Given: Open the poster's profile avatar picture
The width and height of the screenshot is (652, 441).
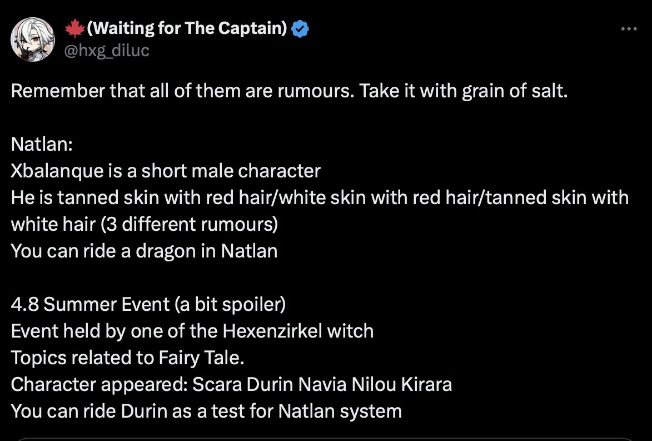Looking at the screenshot, I should (33, 39).
